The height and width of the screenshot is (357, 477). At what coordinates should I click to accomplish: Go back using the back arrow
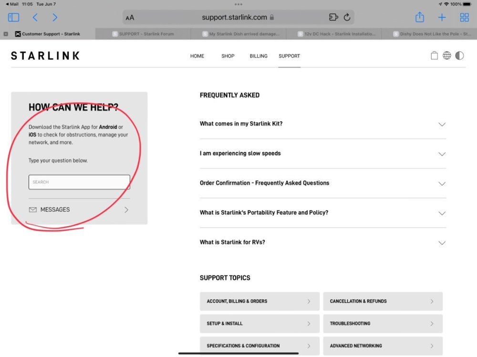(x=35, y=18)
